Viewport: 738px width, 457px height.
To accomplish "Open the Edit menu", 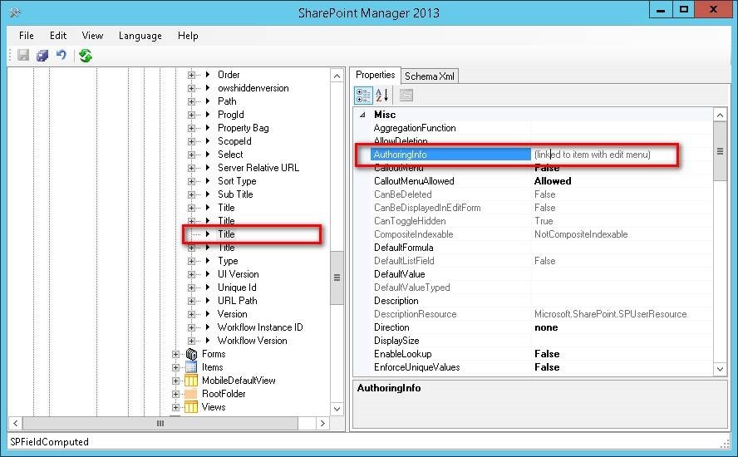I will (x=58, y=36).
